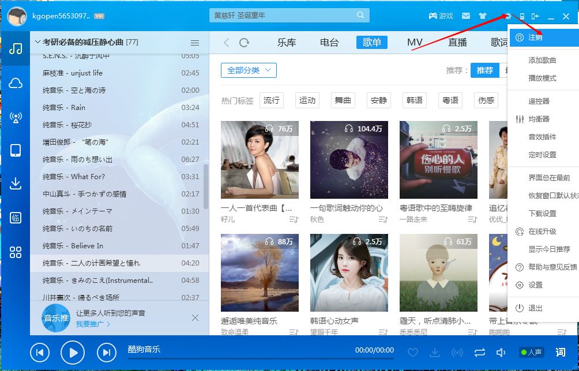
Task: Click the cloud music sidebar icon
Action: 16,84
